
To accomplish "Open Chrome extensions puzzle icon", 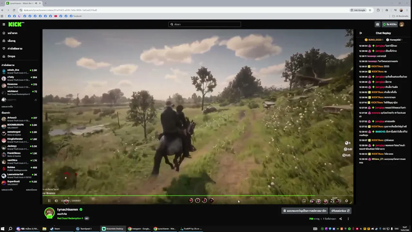I will click(378, 10).
